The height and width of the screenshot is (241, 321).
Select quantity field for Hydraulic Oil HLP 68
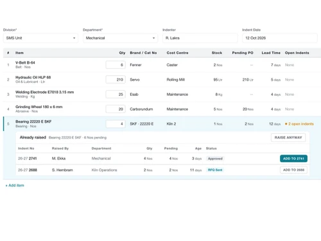click(x=116, y=80)
